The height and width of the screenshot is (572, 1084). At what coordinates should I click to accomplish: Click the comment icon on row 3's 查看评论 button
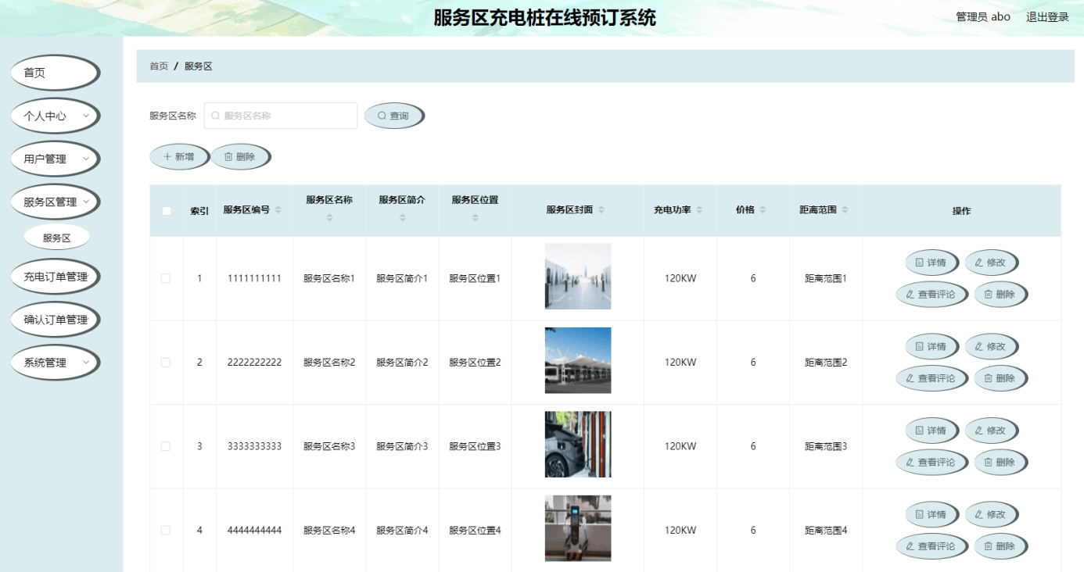coord(910,461)
